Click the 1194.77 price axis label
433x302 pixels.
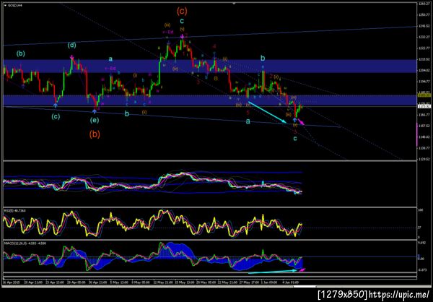(x=424, y=82)
